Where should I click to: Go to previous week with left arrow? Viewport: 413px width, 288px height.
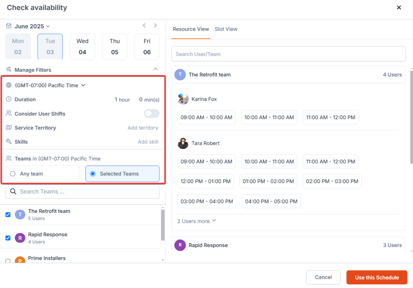pos(144,25)
